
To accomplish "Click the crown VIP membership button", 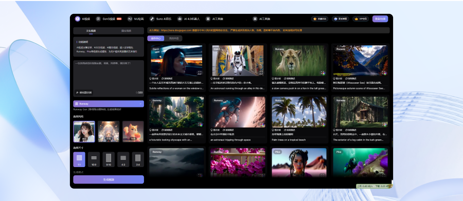I will pyautogui.click(x=361, y=19).
